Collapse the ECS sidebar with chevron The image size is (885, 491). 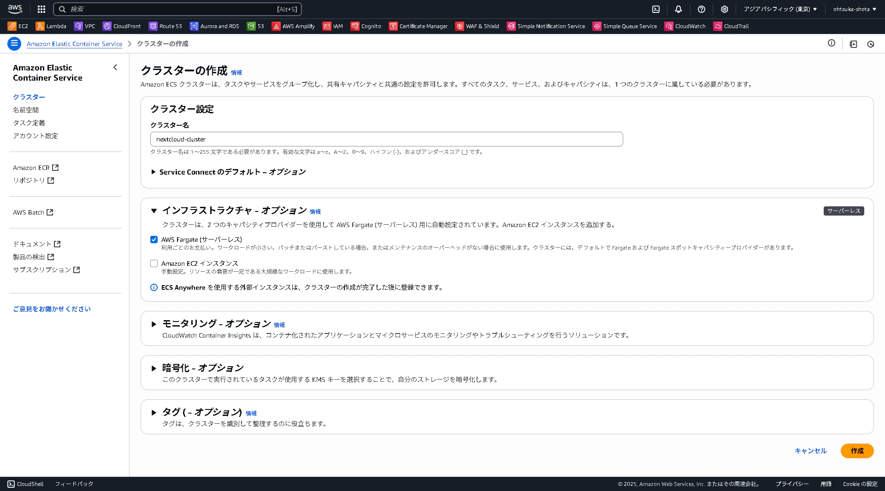(x=115, y=68)
